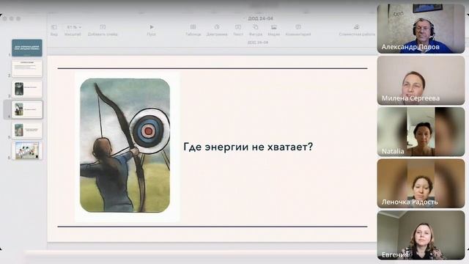
Task: Add a new slide with Добавить слайд
Action: pyautogui.click(x=103, y=27)
